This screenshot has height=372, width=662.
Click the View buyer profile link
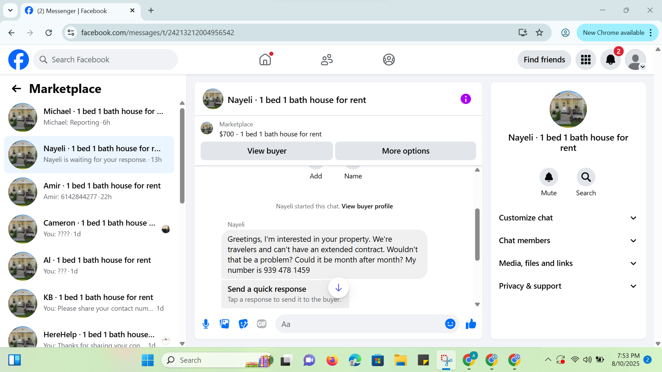(367, 206)
